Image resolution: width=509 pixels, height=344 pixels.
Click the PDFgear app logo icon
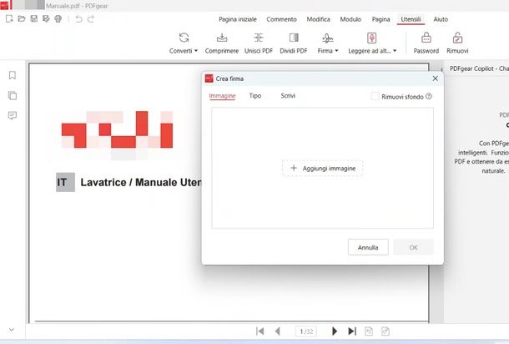[x=4, y=5]
